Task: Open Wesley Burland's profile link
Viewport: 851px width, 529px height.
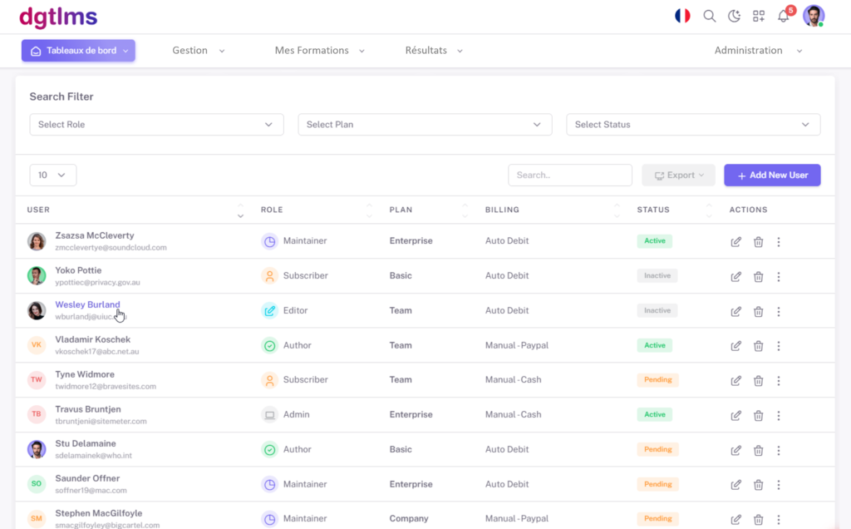Action: (87, 304)
